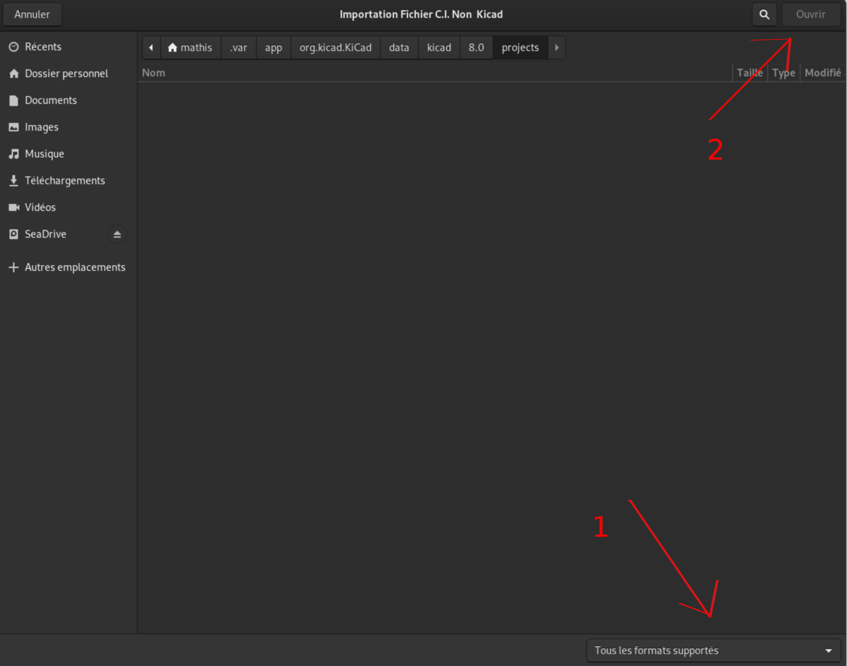Go to the kicad breadcrumb
The height and width of the screenshot is (666, 847).
[439, 47]
